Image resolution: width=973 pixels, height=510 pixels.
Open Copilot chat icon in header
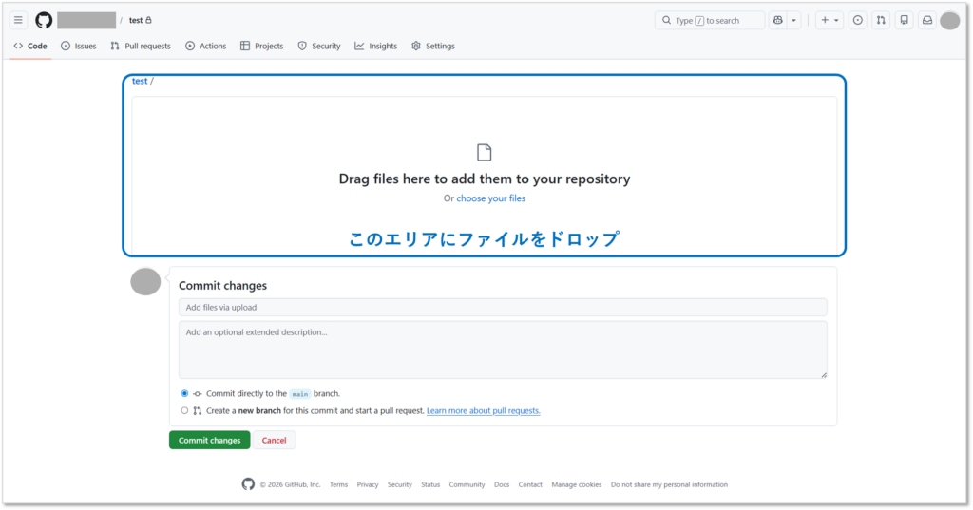pos(778,20)
